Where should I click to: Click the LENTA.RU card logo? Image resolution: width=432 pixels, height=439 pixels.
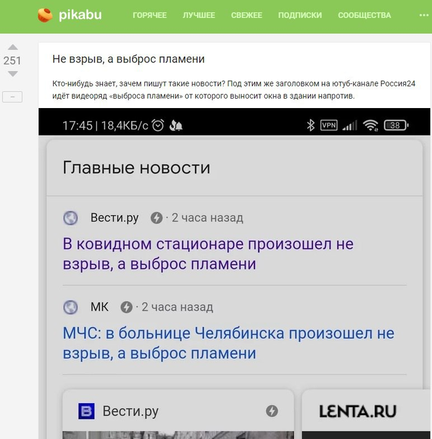(x=357, y=411)
